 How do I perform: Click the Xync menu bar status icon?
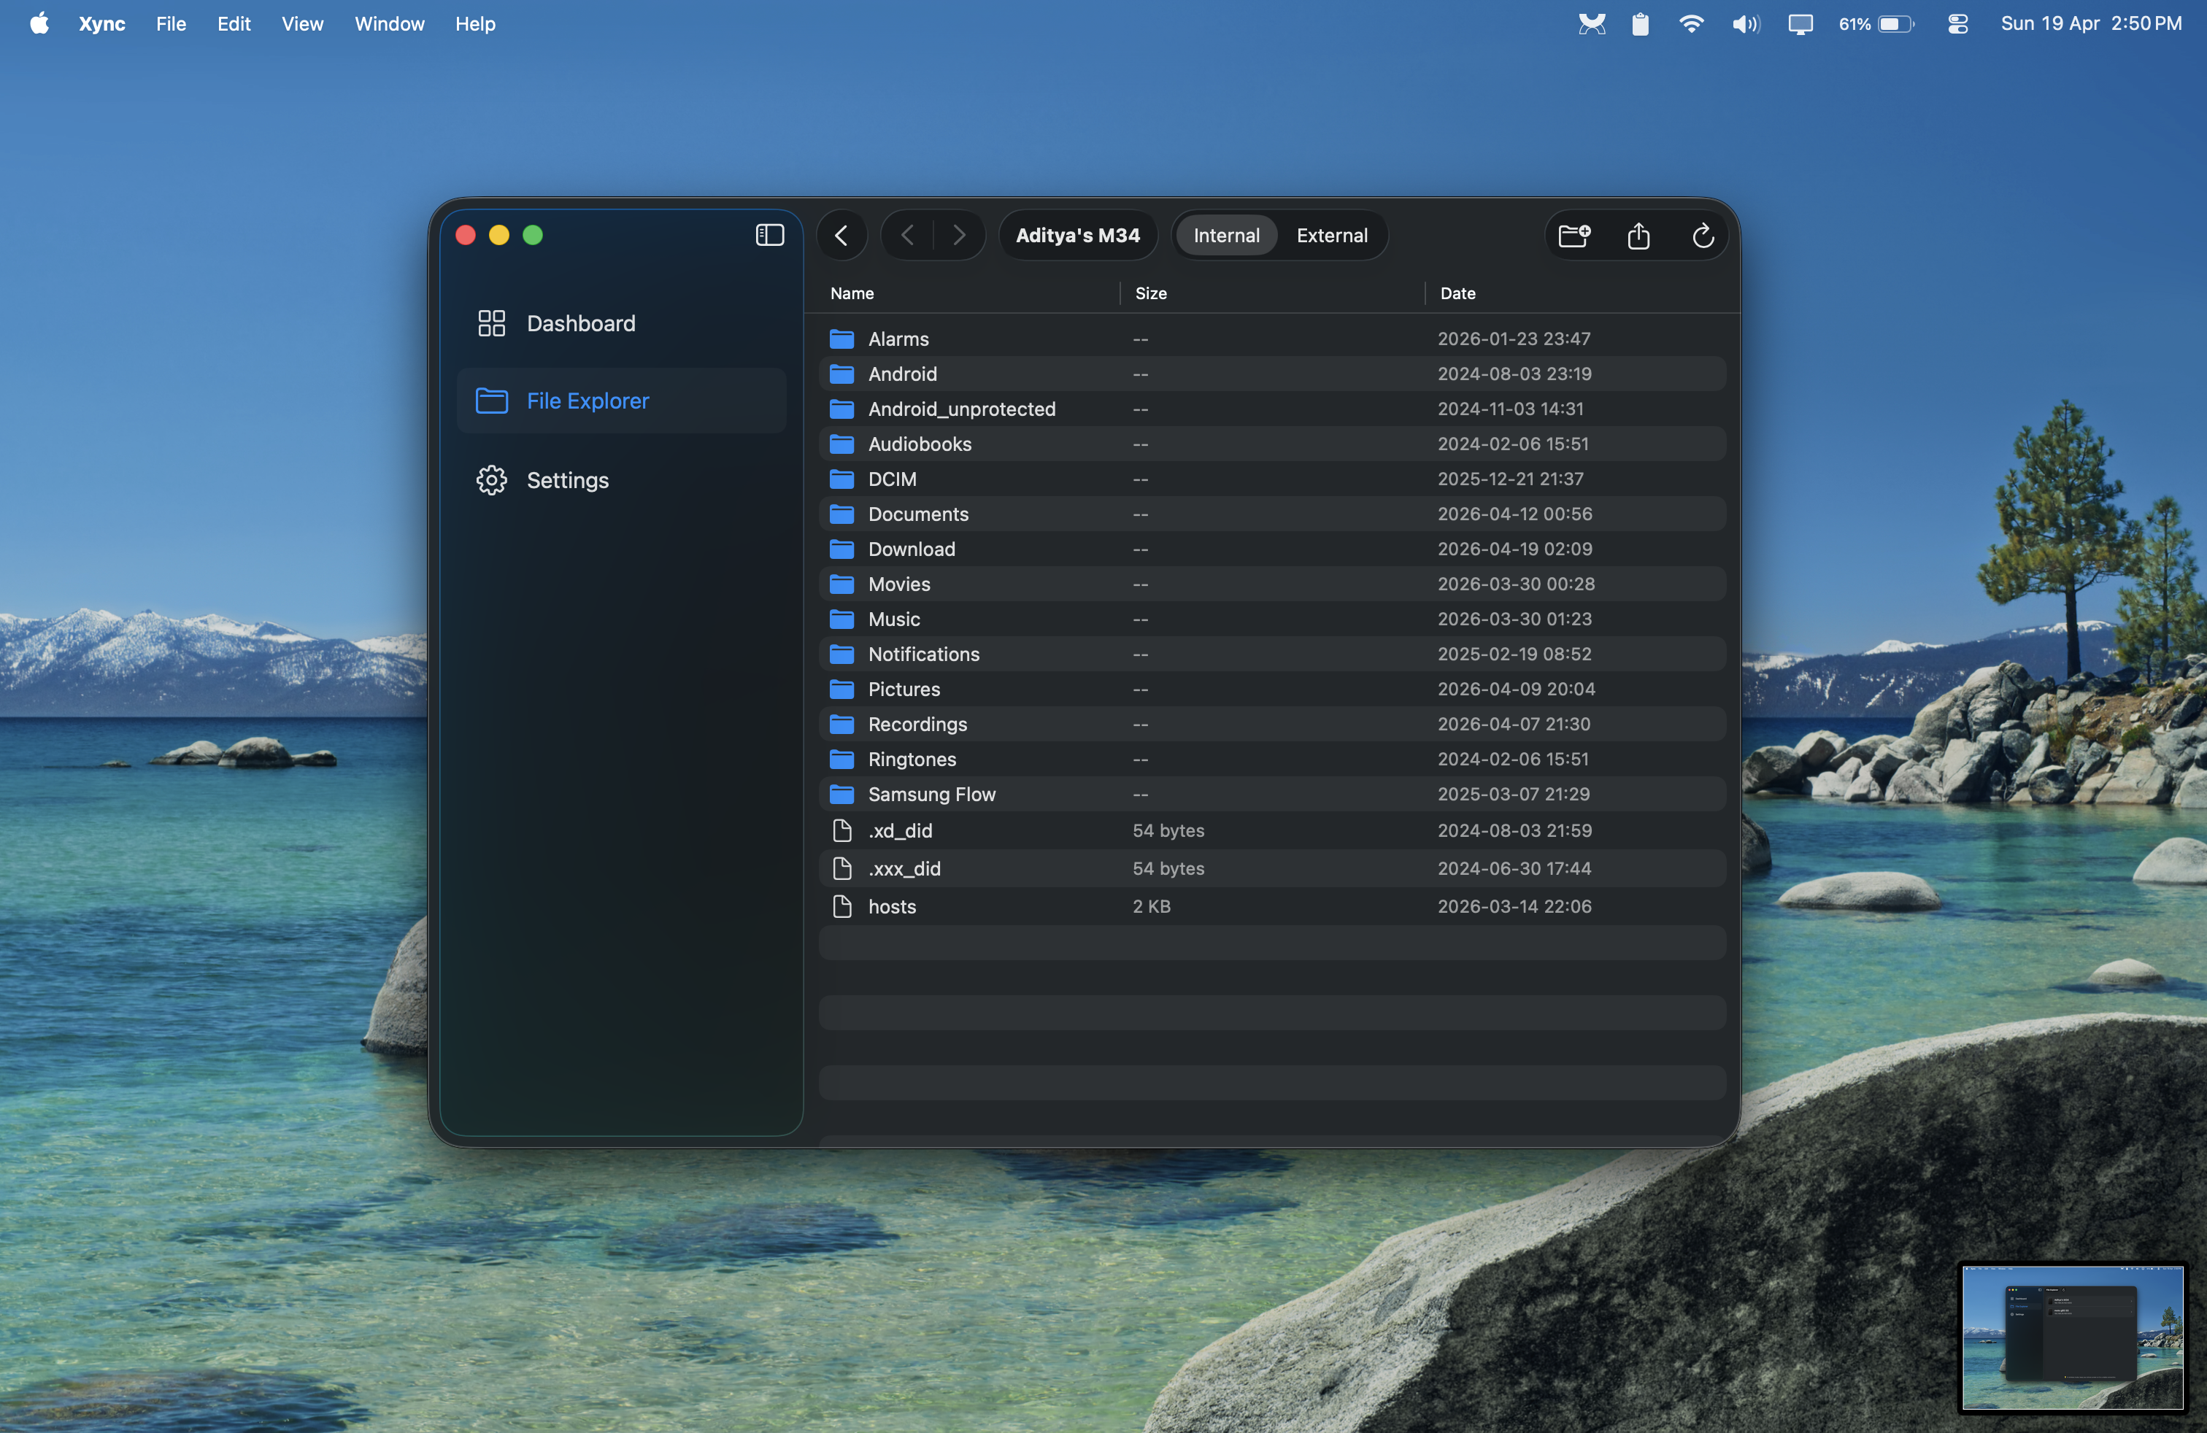pos(1592,24)
